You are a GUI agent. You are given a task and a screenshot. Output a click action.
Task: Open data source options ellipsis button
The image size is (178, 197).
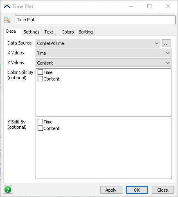167,43
